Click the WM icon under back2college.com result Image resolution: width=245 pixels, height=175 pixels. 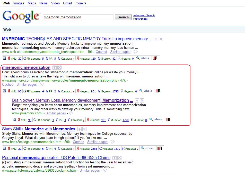coord(160,148)
